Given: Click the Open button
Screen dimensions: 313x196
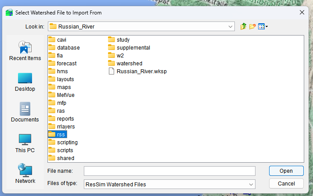Looking at the screenshot, I should click(286, 171).
